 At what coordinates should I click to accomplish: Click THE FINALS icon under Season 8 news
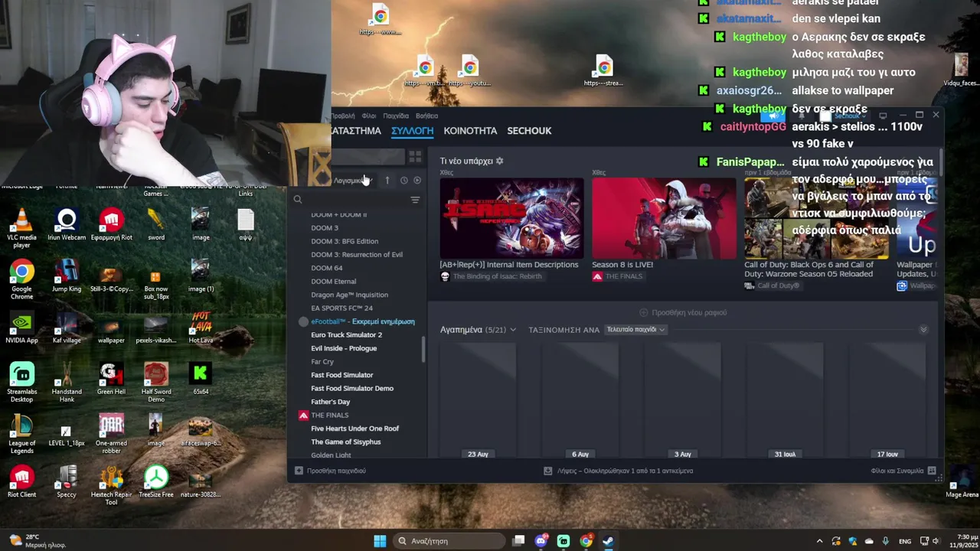597,276
